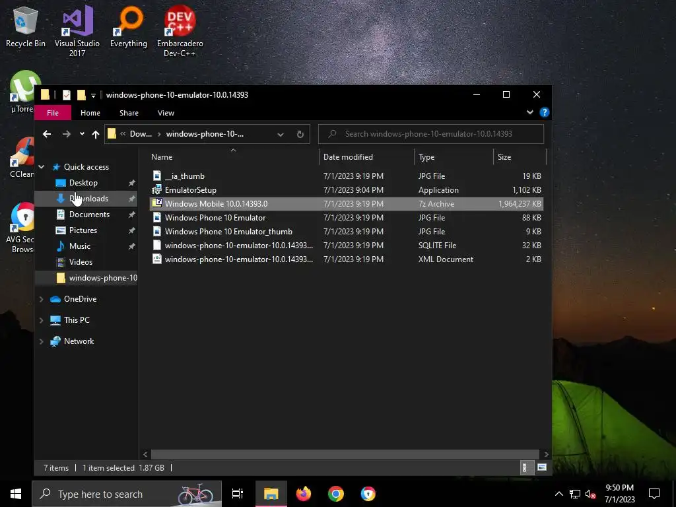Launch Embarcadero Dev-C++ shortcut

[180, 31]
